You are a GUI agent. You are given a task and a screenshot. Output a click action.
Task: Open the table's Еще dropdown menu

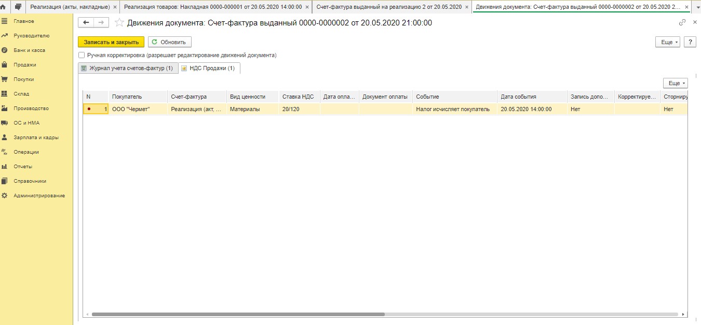click(x=675, y=83)
